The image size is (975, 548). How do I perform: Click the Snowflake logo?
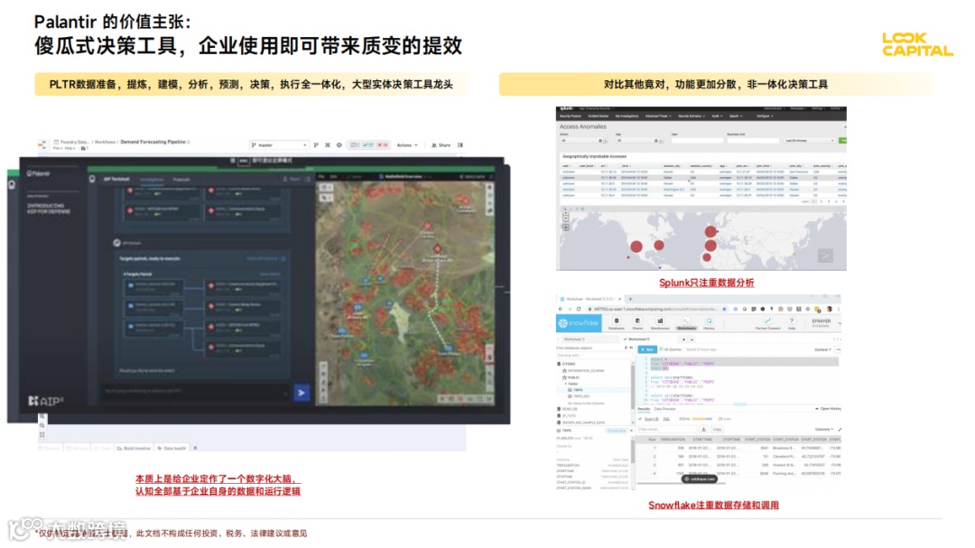click(x=579, y=323)
